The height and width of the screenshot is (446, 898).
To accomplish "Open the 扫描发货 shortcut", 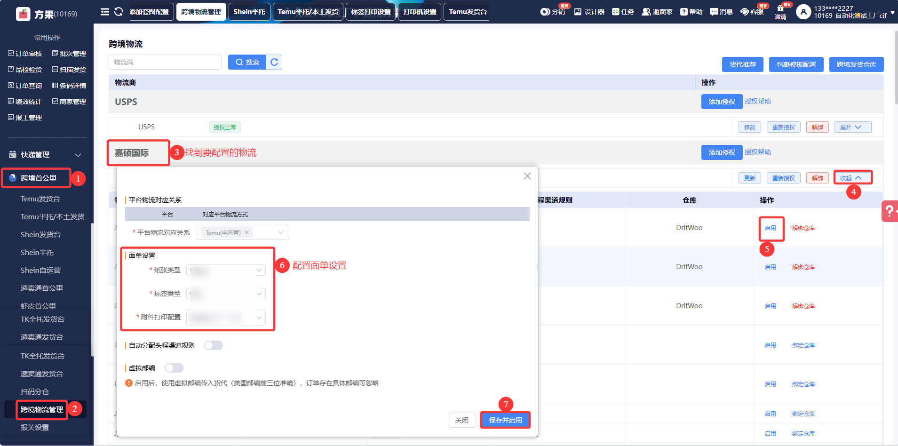I will pyautogui.click(x=69, y=70).
